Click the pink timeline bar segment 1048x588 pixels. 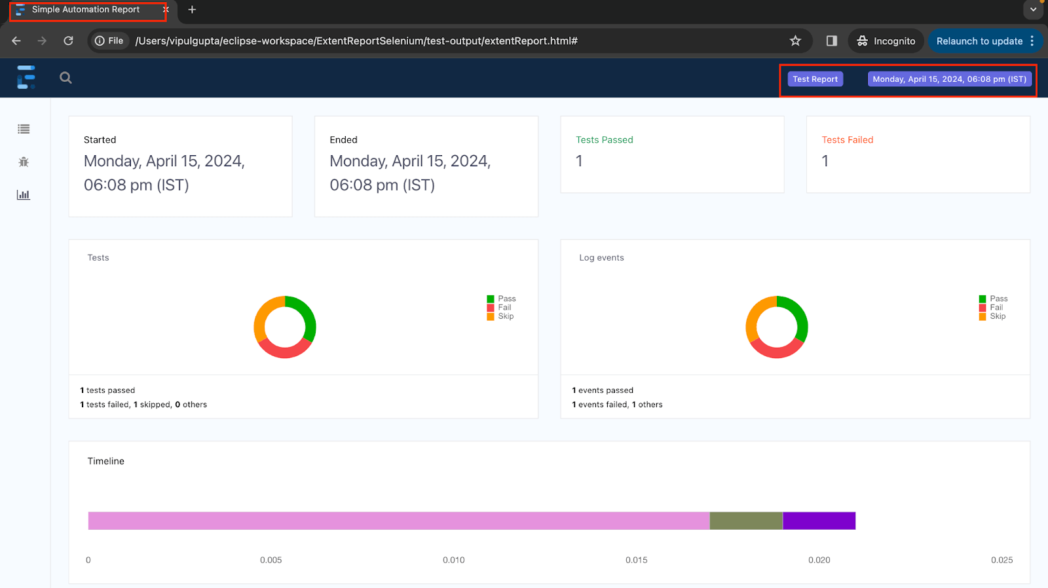coord(399,521)
